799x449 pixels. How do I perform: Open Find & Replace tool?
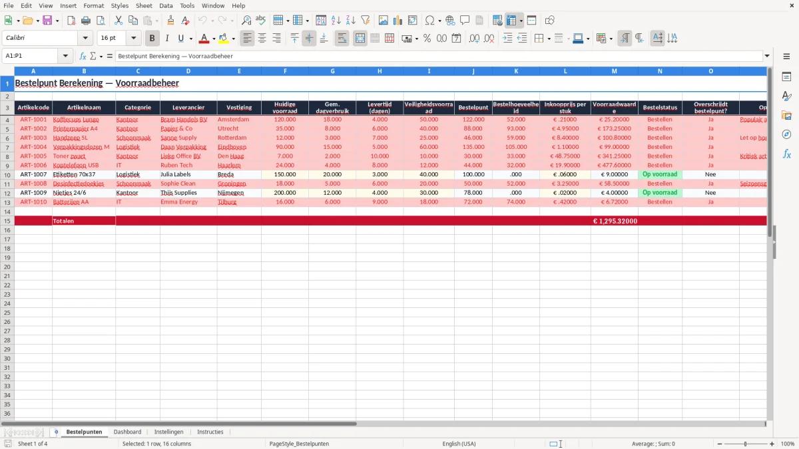click(246, 21)
